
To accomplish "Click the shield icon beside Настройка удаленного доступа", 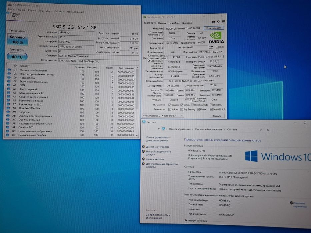I will (143, 151).
